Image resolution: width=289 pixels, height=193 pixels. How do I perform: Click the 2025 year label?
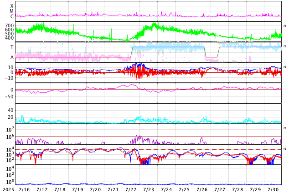point(8,189)
